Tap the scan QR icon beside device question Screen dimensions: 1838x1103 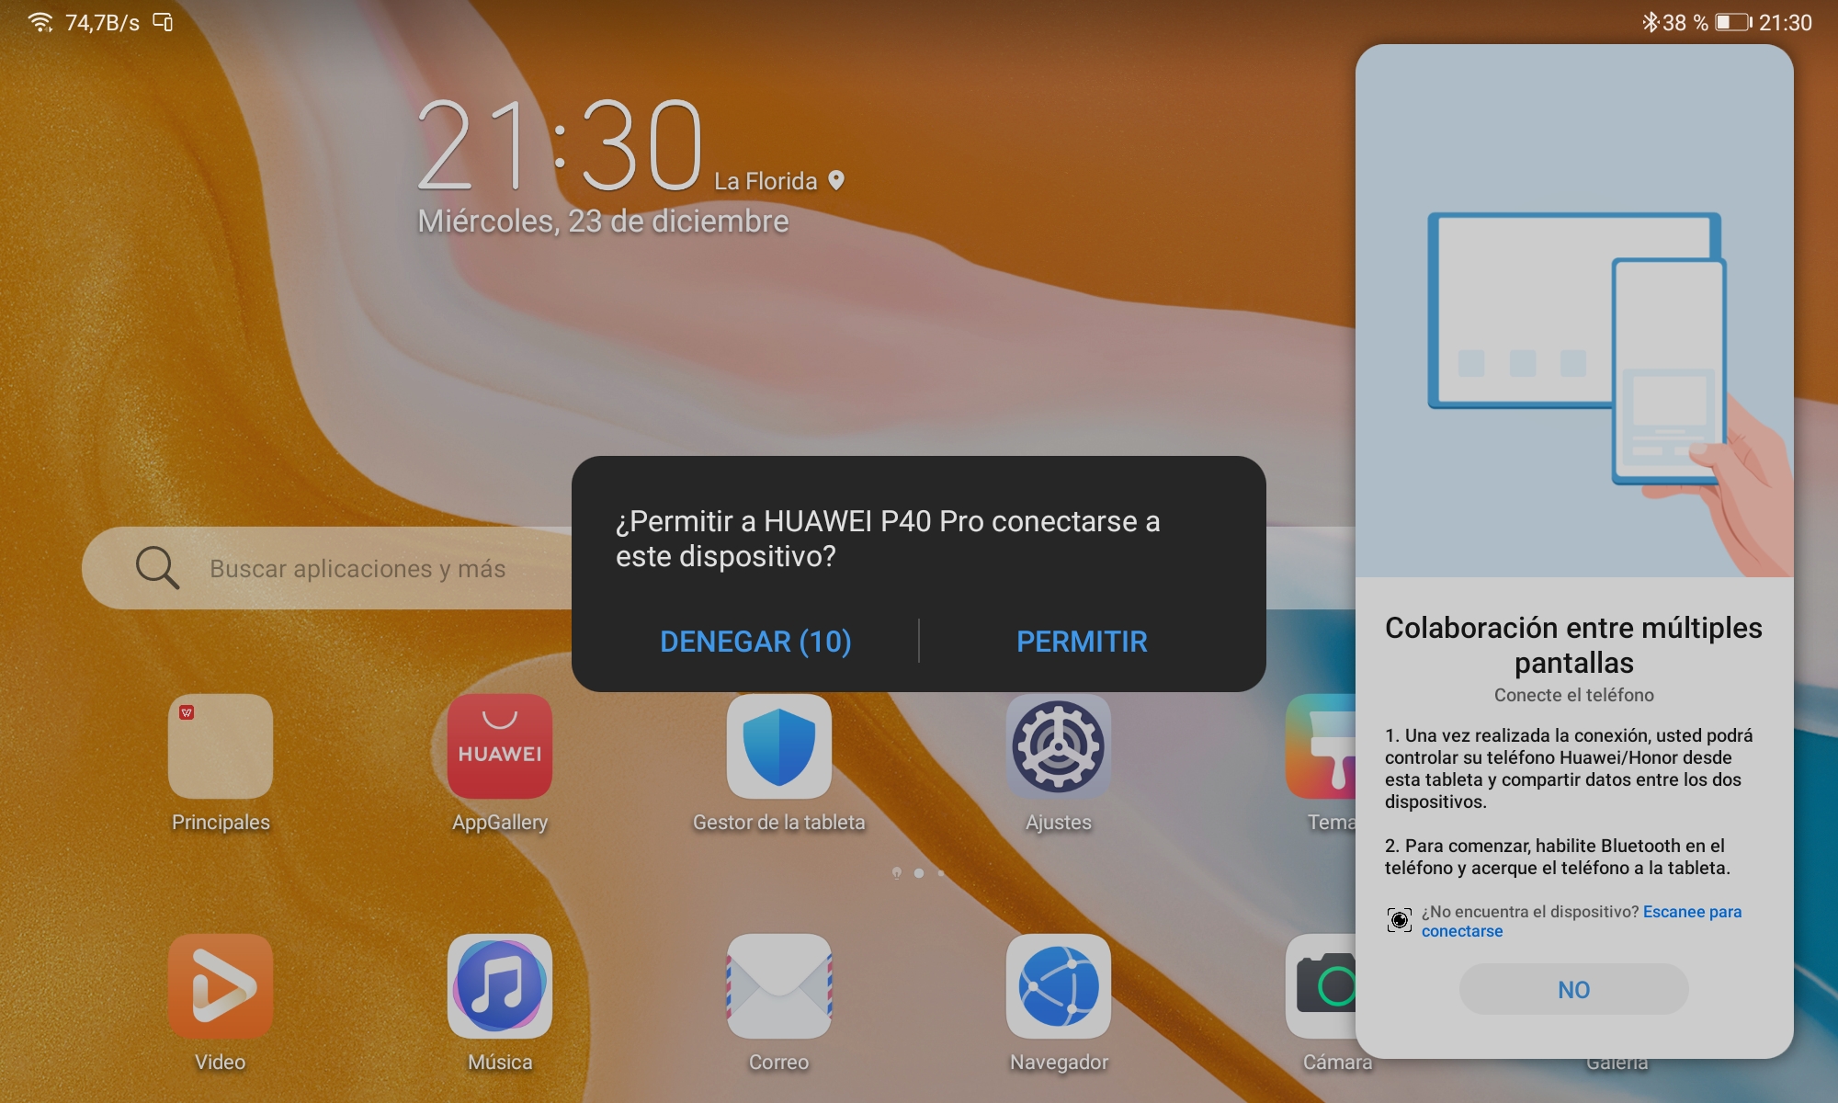[1399, 920]
